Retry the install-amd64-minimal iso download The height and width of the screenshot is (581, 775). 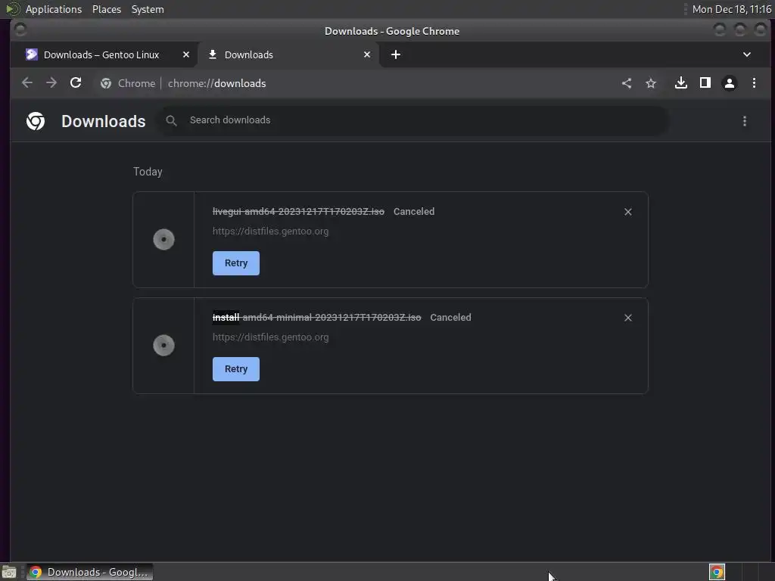pyautogui.click(x=236, y=369)
